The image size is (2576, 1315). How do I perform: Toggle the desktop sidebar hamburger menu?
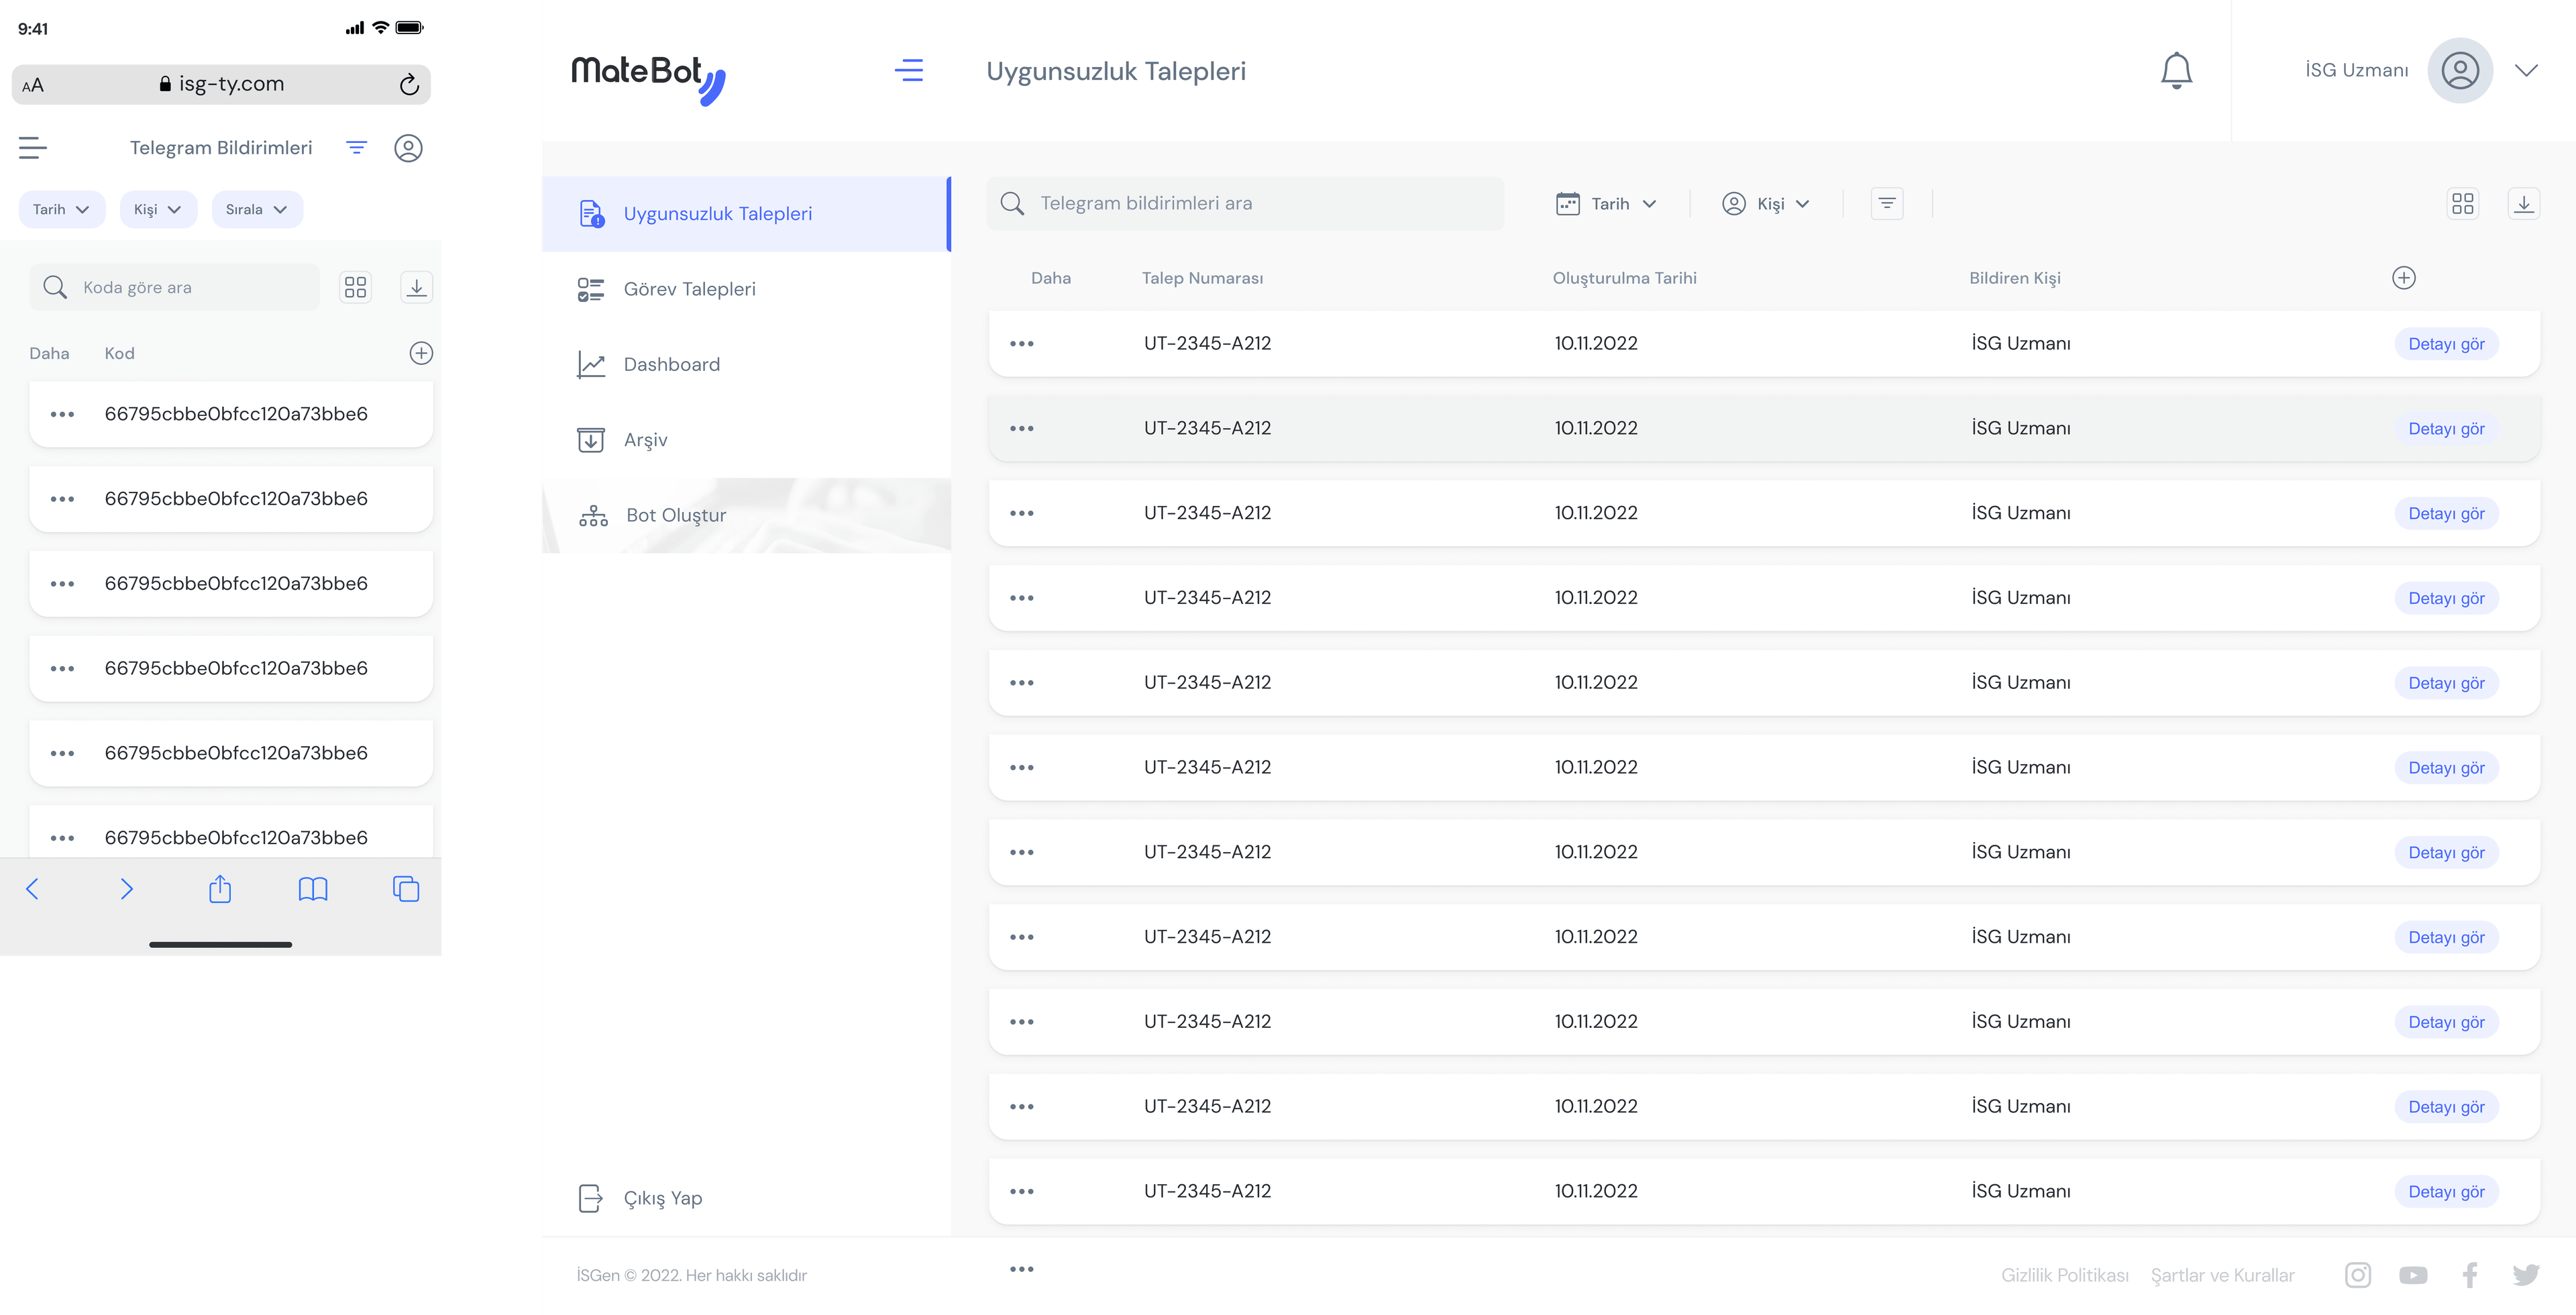pyautogui.click(x=908, y=70)
